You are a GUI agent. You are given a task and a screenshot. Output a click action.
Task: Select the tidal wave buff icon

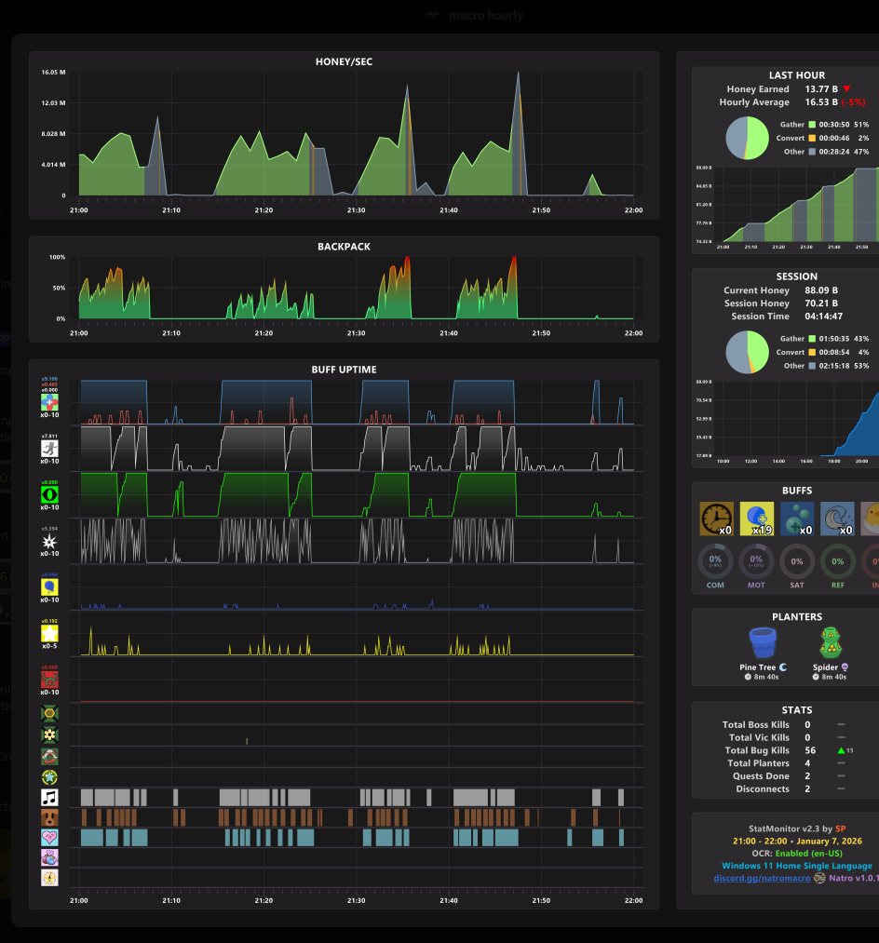[x=837, y=519]
